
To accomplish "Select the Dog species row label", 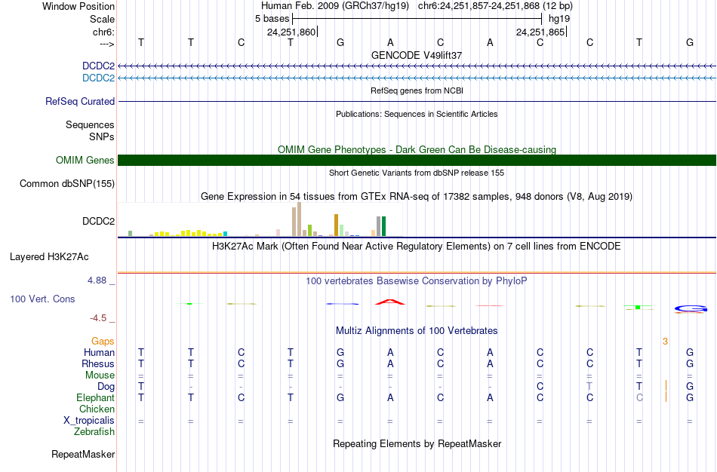I will point(106,387).
